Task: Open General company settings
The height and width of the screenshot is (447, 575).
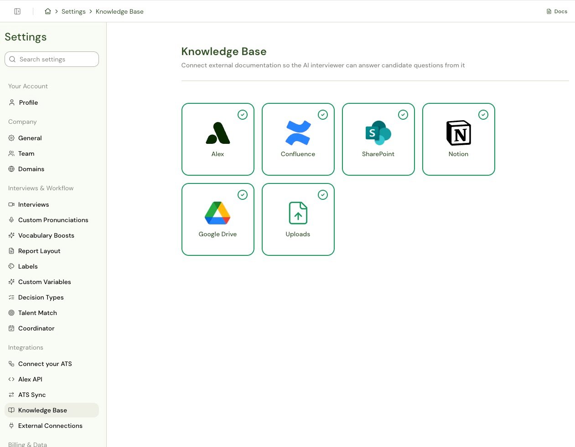Action: point(52,138)
